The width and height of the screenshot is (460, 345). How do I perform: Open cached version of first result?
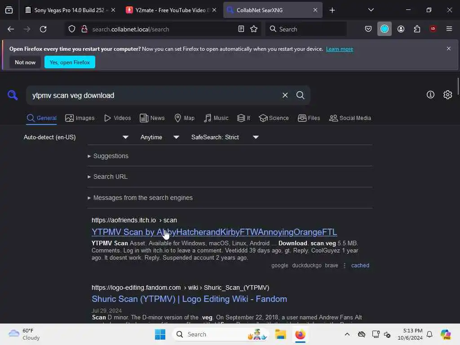[x=360, y=265]
